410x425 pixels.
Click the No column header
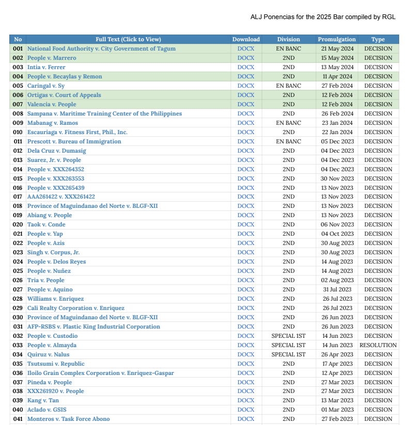click(x=18, y=39)
